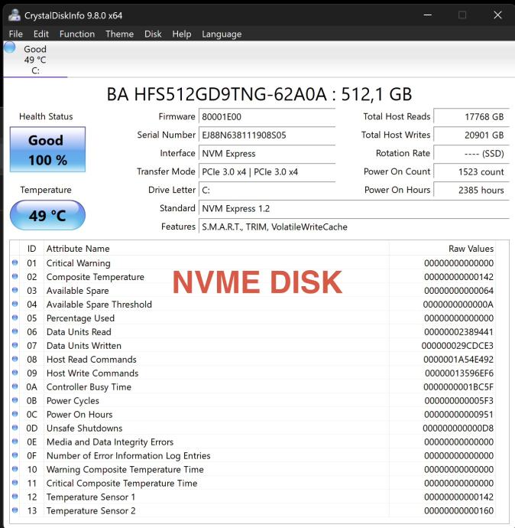Open the Theme menu
Image resolution: width=515 pixels, height=528 pixels.
coord(119,34)
